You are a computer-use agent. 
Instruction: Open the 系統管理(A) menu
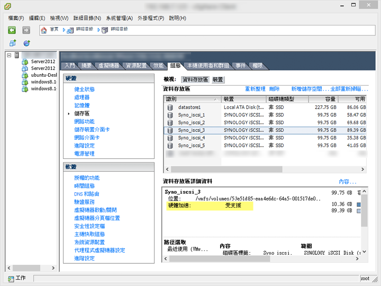[x=119, y=18]
